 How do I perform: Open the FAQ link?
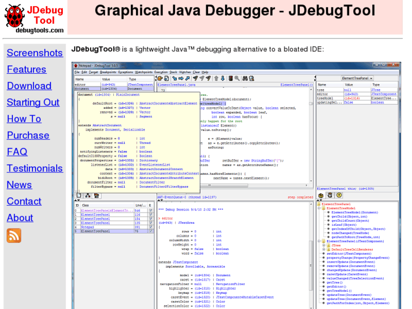tap(17, 152)
